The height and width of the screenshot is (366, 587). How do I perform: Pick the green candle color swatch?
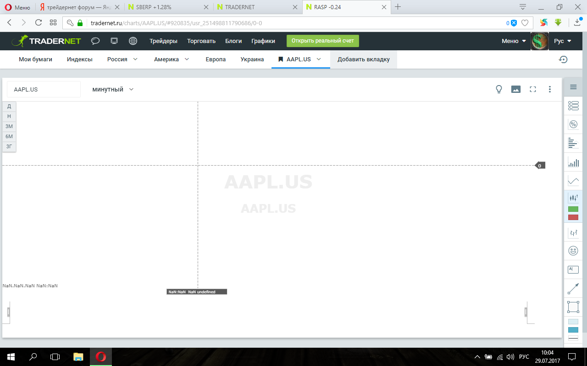click(x=573, y=209)
